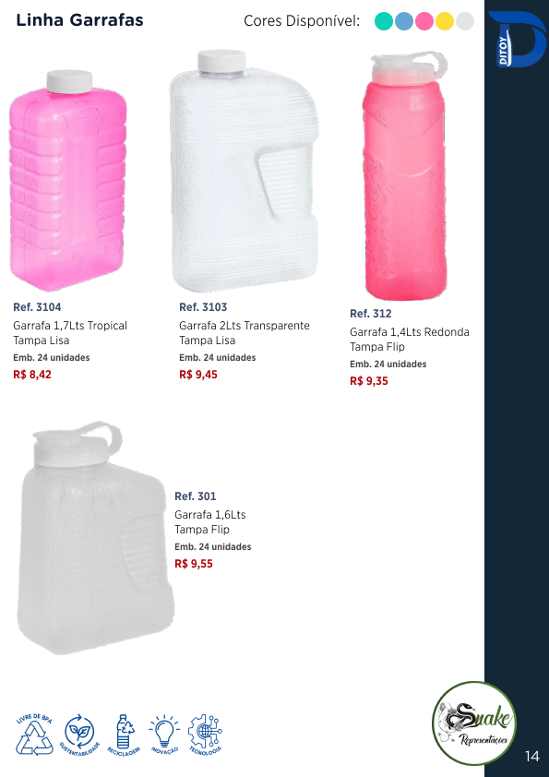The height and width of the screenshot is (777, 549).
Task: Click the Sustentabilidade leaf icon
Action: pos(79,735)
